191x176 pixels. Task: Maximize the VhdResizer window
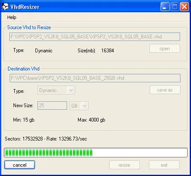[175, 7]
